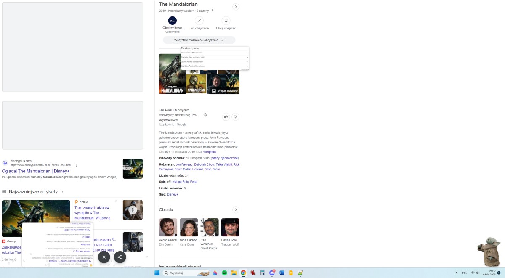Open the arrow next to The Mandalorian title
Screen dimensions: 505x278
pos(236,7)
